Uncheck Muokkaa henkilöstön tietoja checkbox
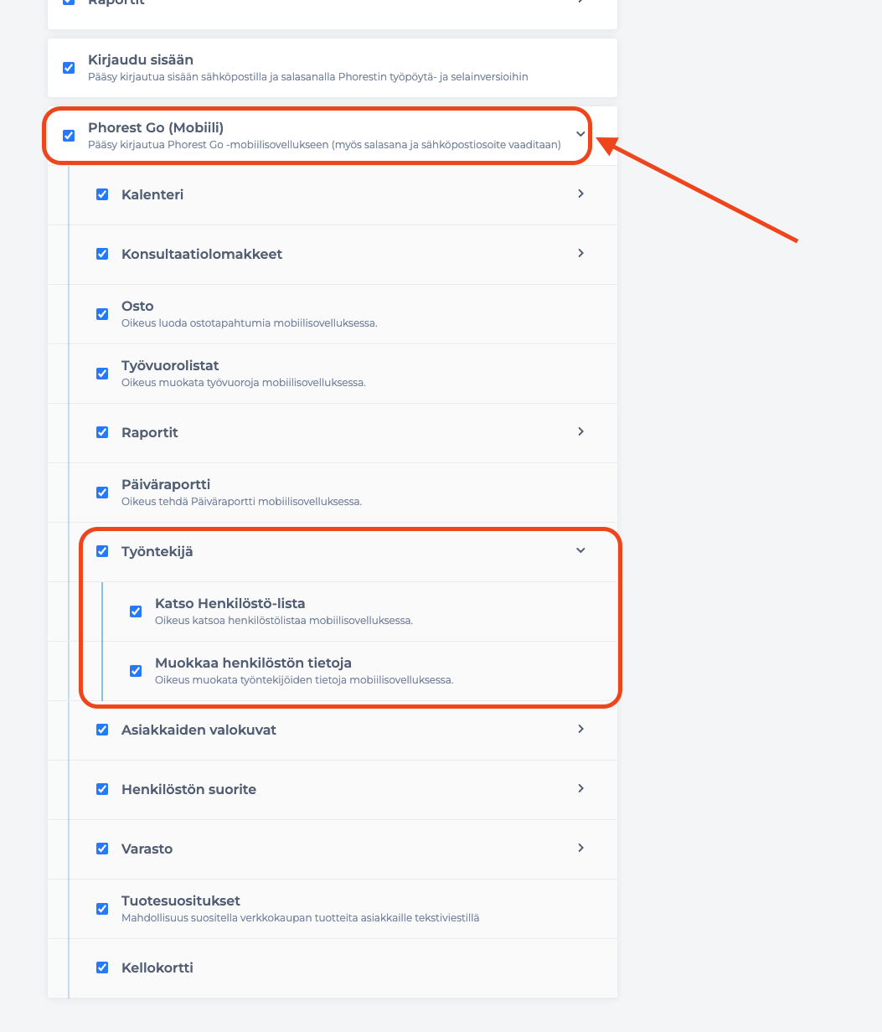Image resolution: width=882 pixels, height=1032 pixels. pos(136,671)
